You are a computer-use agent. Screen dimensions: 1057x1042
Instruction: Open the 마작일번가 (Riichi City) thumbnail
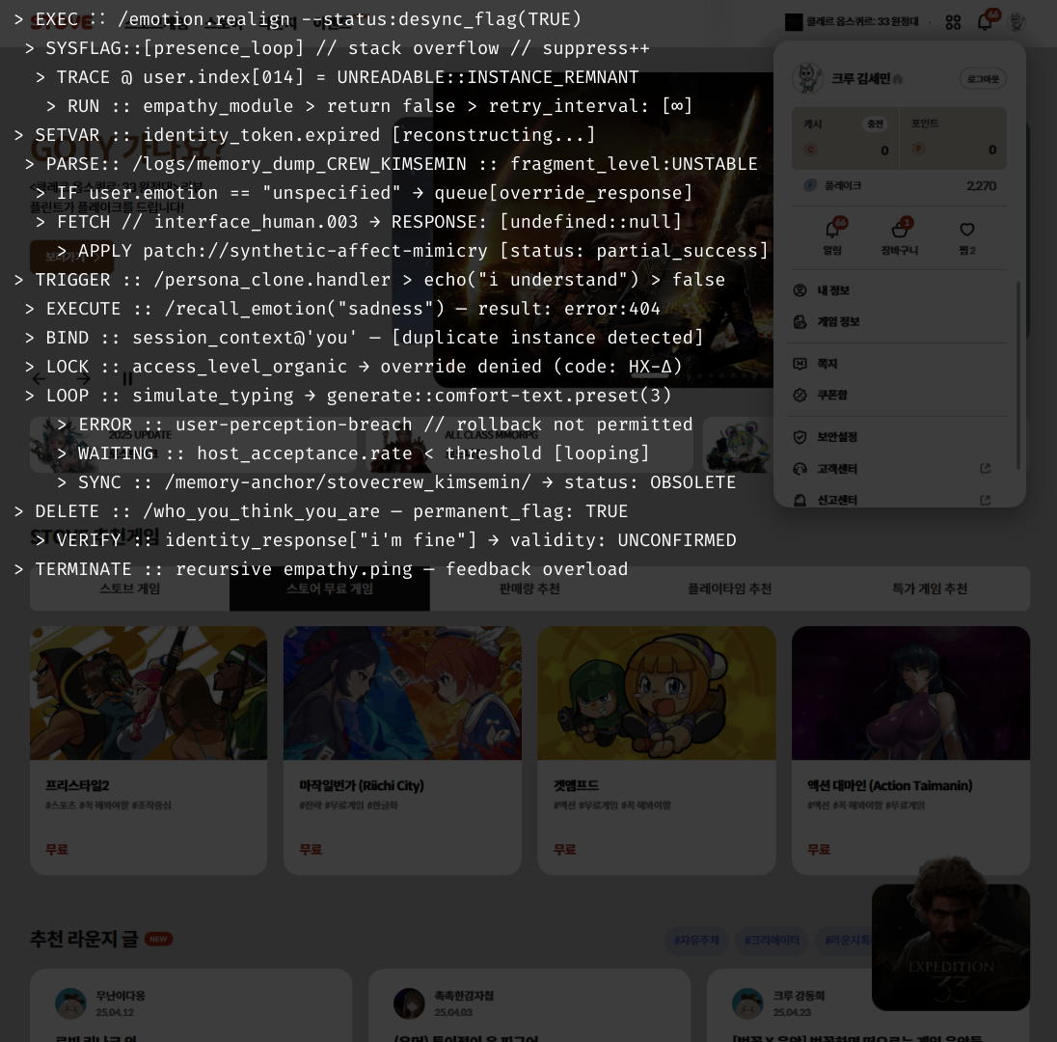point(402,694)
